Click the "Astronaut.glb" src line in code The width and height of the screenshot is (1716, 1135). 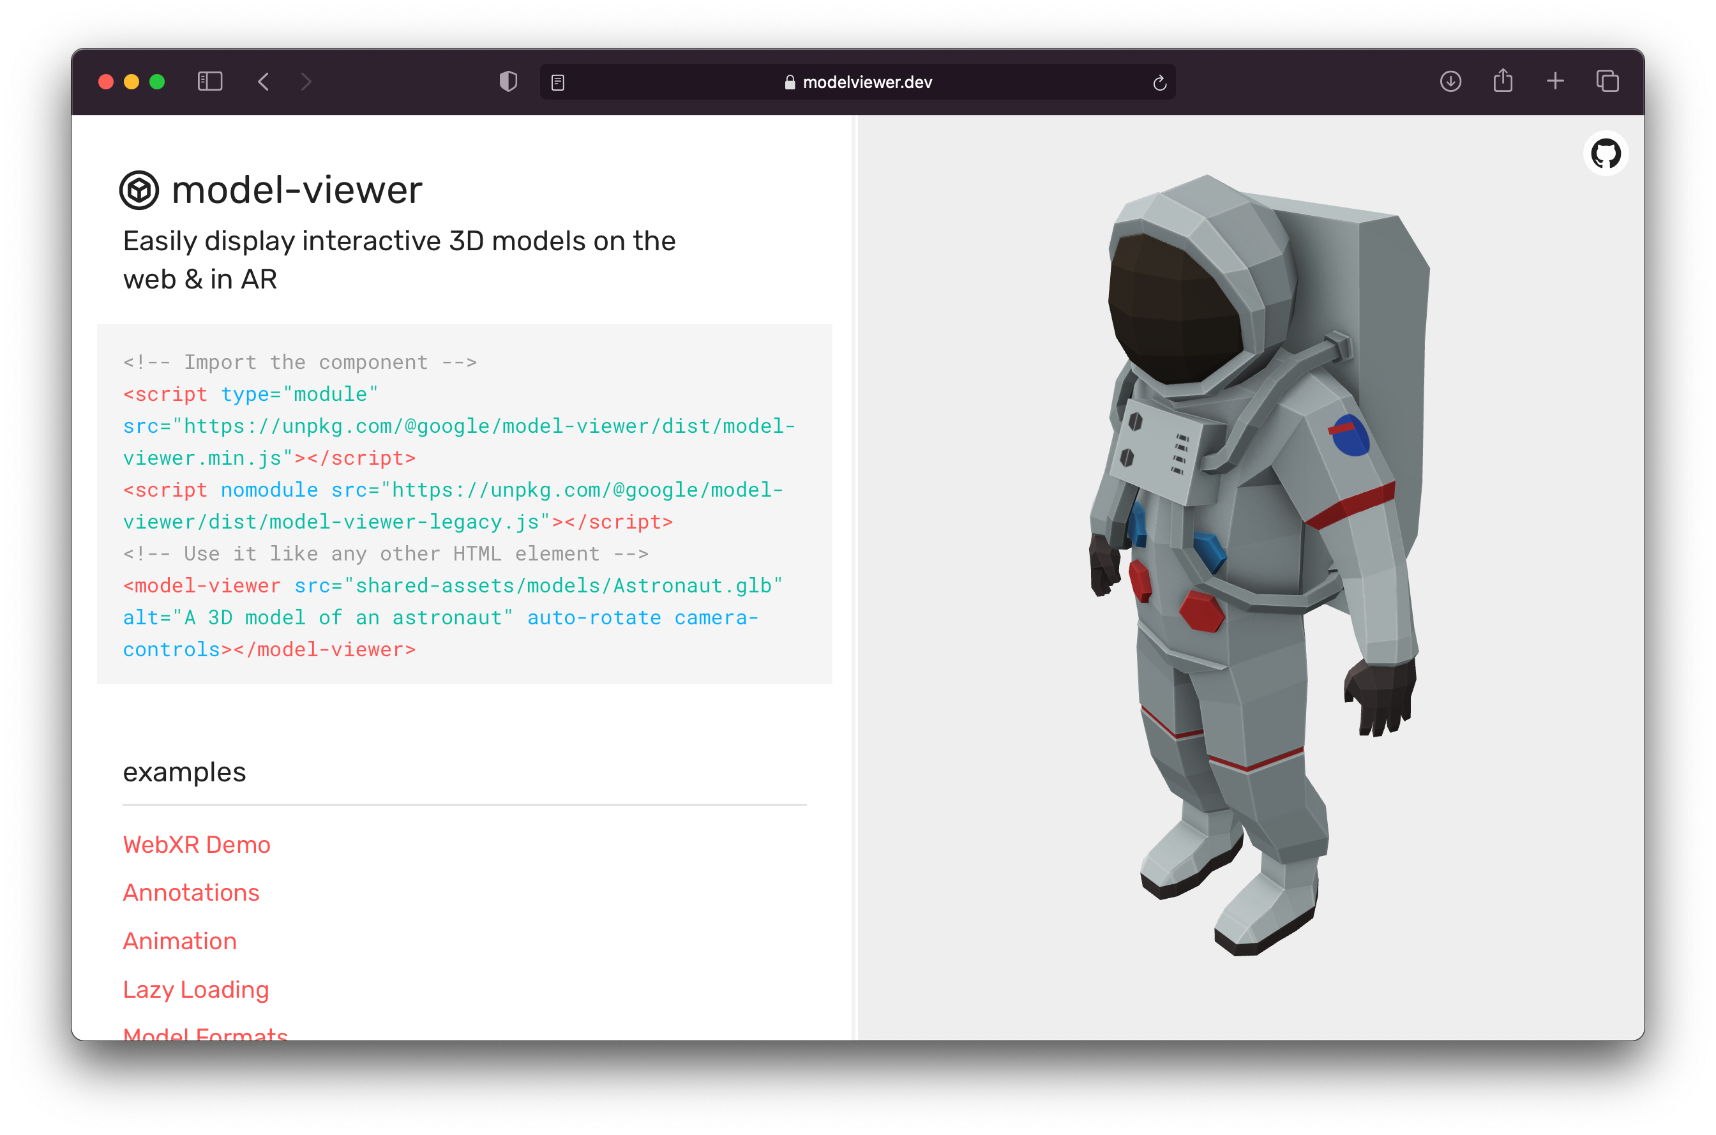point(453,585)
